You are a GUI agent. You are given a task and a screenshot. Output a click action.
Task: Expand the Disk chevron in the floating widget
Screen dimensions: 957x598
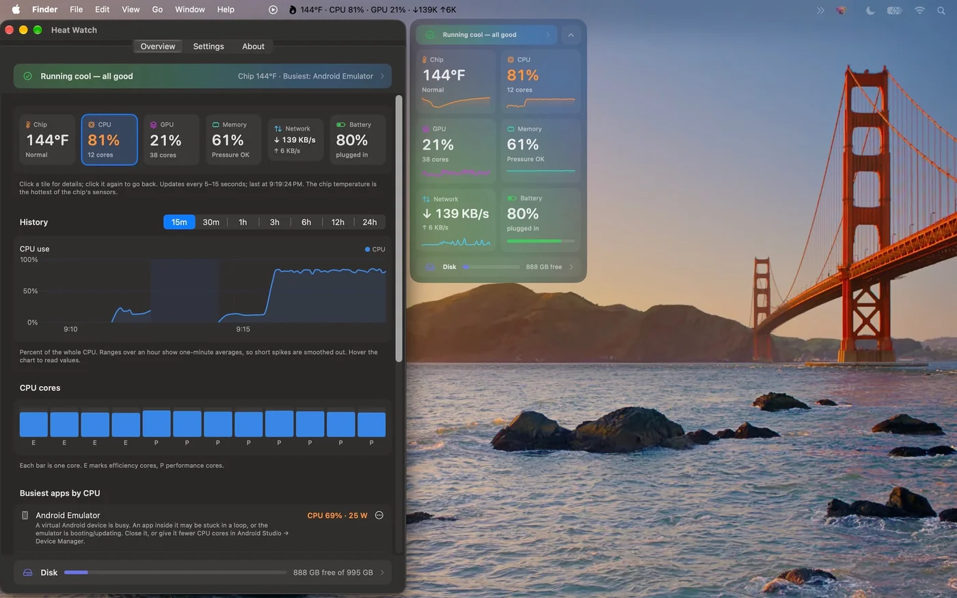coord(571,267)
